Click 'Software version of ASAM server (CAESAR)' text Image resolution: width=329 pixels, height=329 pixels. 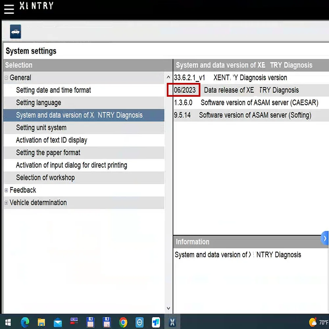pyautogui.click(x=260, y=103)
